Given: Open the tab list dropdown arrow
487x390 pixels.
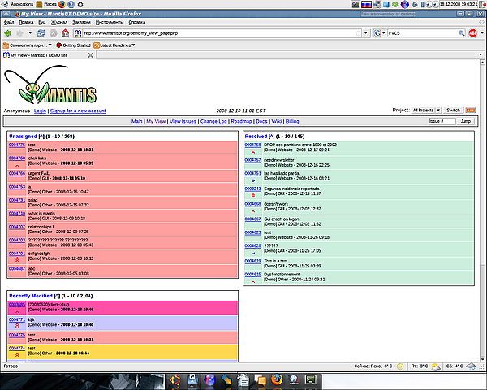Looking at the screenshot, I should point(481,55).
